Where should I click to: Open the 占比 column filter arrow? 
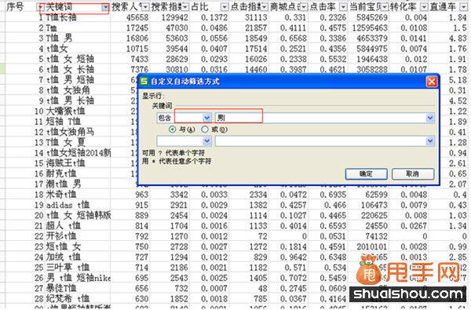(x=225, y=7)
